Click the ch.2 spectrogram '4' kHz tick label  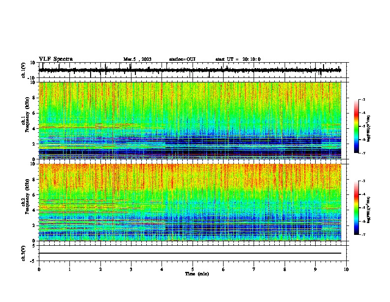tap(34, 210)
